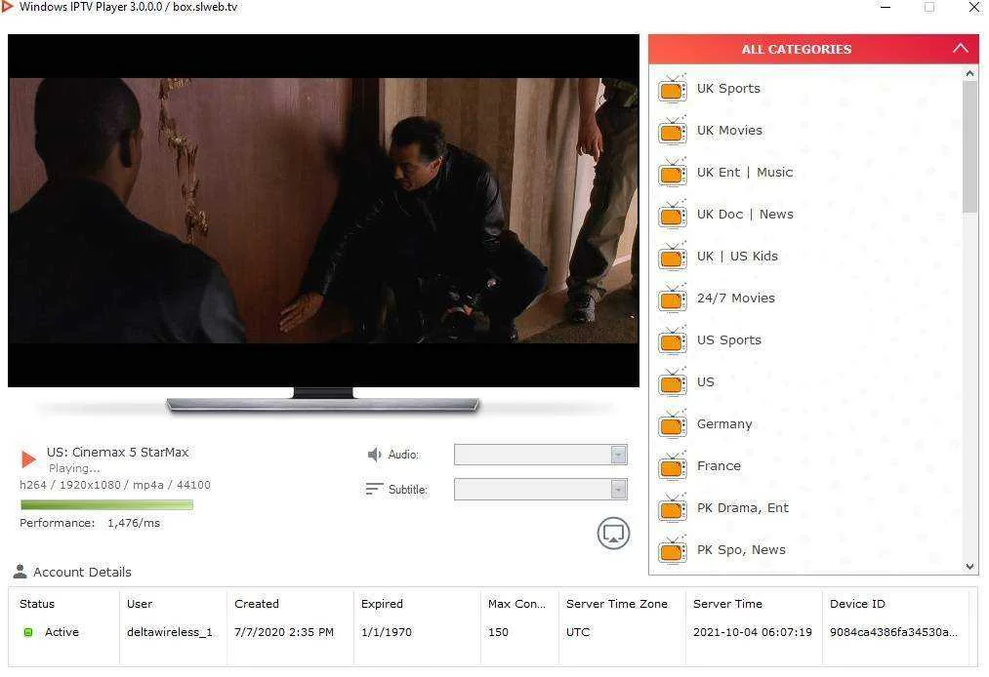The height and width of the screenshot is (677, 989).
Task: Click the TV icon beside UK Movies
Action: (673, 131)
